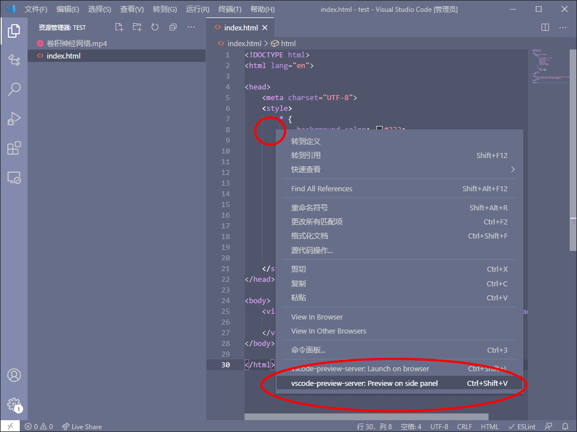Open Remote Explorer view icon
This screenshot has width=577, height=432.
click(14, 178)
